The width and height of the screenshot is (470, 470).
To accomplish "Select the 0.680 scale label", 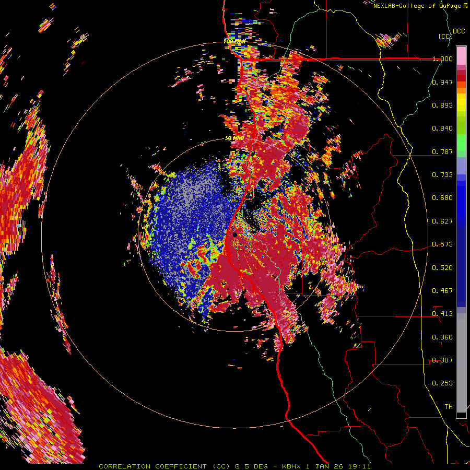I will [x=442, y=198].
